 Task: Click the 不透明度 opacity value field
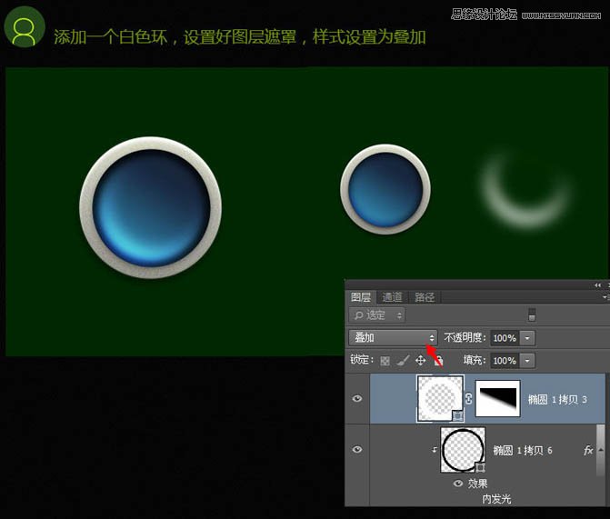click(x=505, y=338)
